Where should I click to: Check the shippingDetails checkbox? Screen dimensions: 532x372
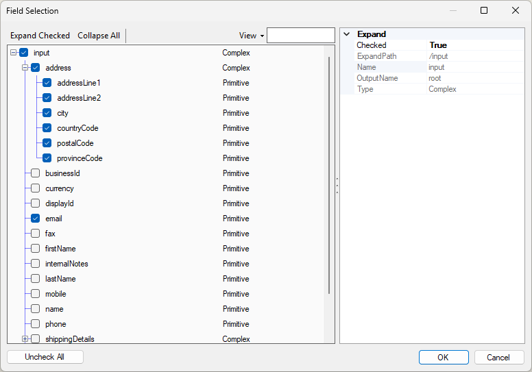coord(35,338)
